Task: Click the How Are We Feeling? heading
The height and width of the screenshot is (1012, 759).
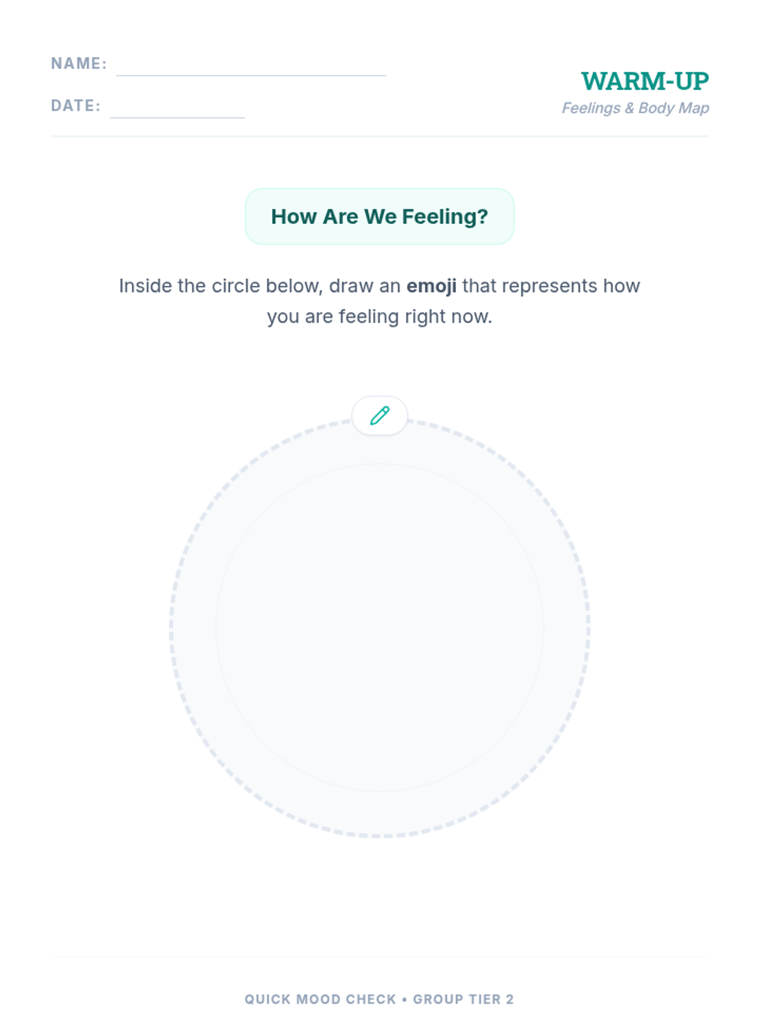Action: click(x=379, y=216)
